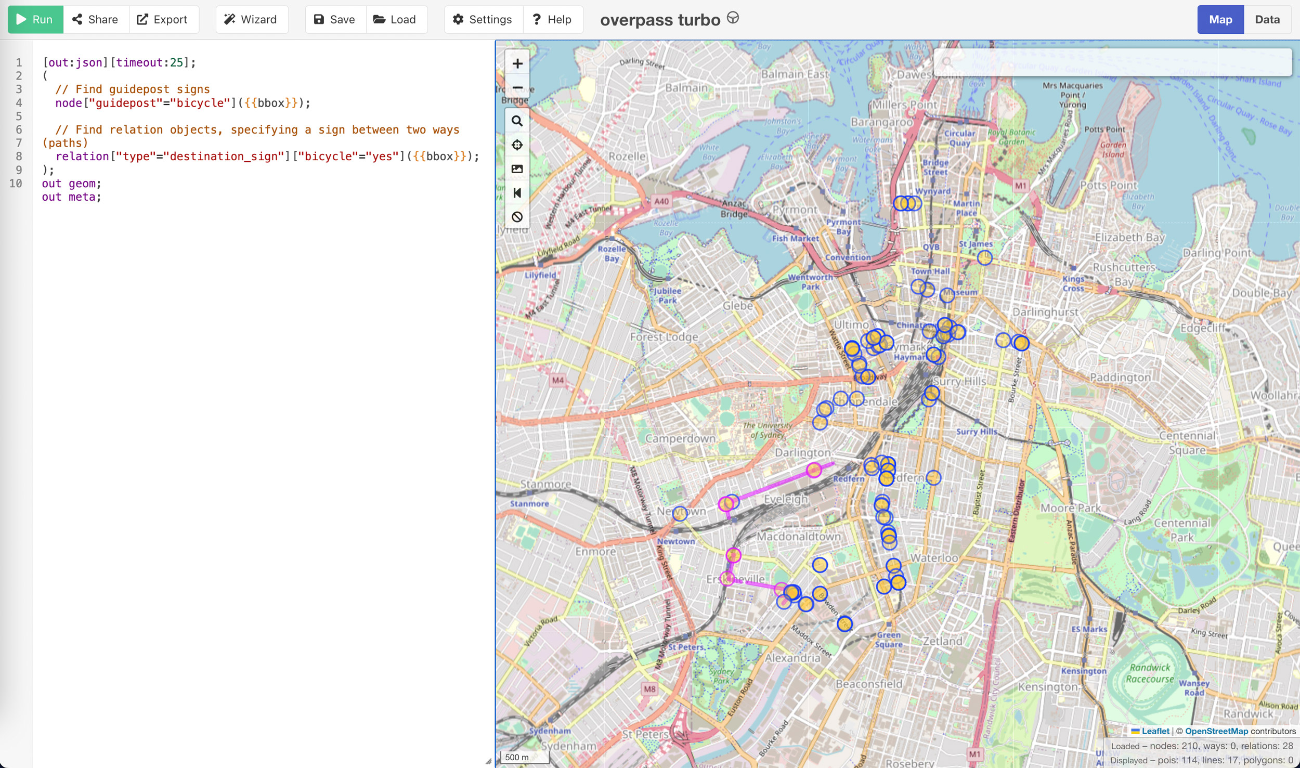Select bbox manually with image icon
1300x768 pixels.
[517, 169]
